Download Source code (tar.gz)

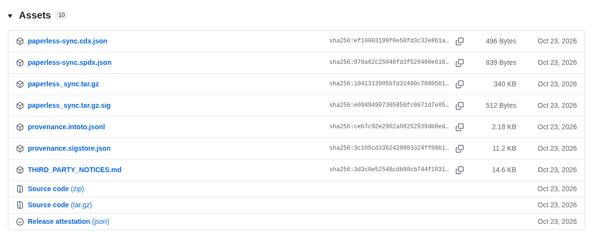click(60, 205)
